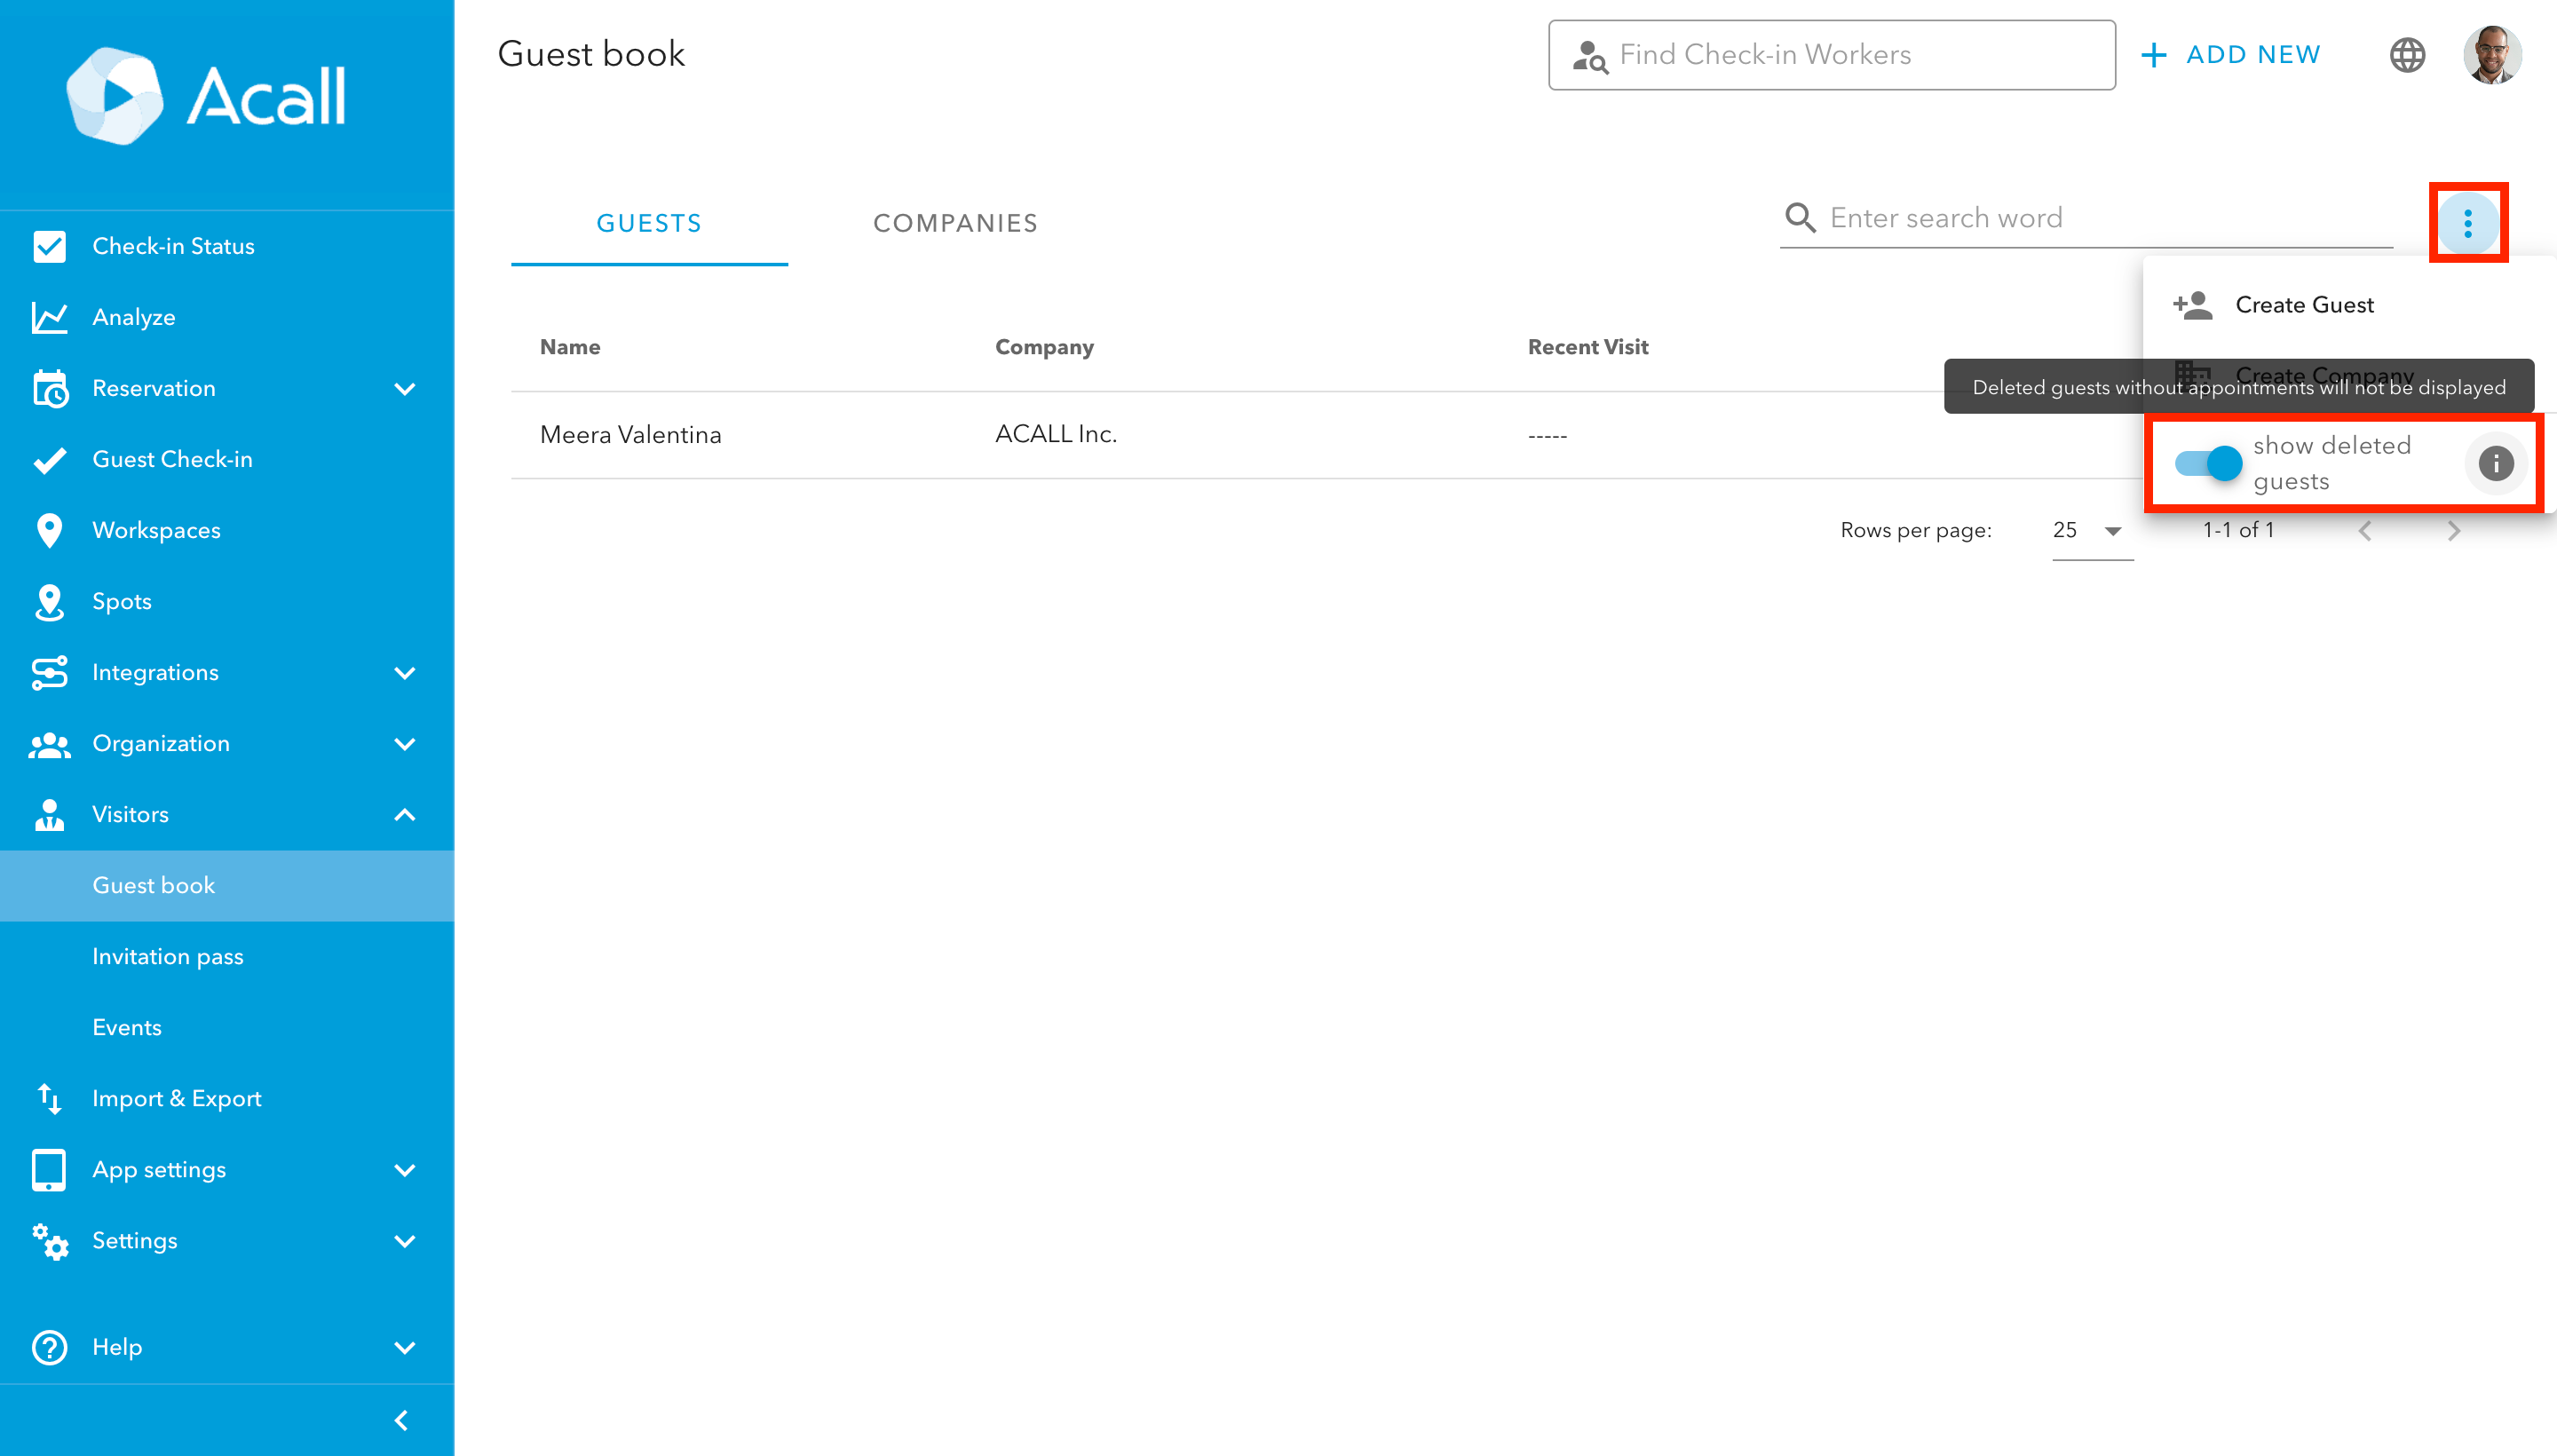This screenshot has width=2557, height=1456.
Task: Open the user profile avatar
Action: (x=2492, y=55)
